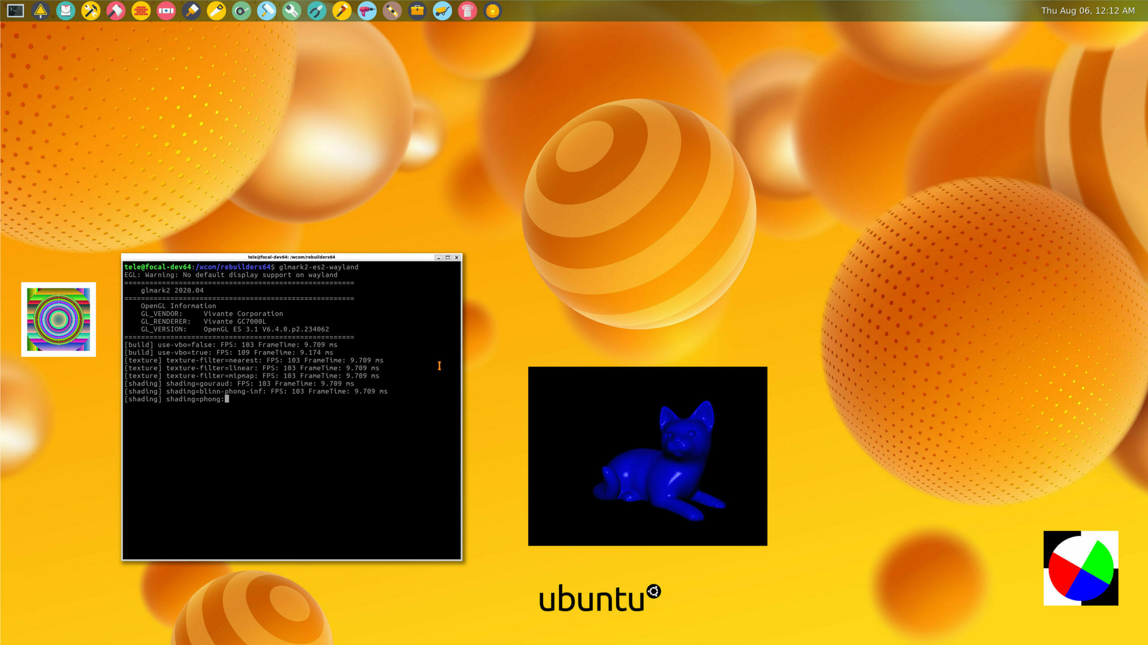Click the power drill launcher
This screenshot has height=645, width=1148.
(x=367, y=11)
